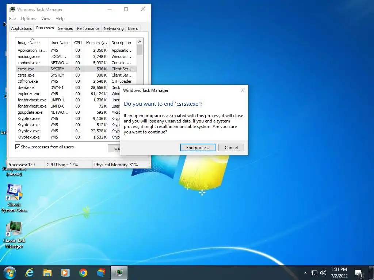Click the Task Manager title bar icon
The width and height of the screenshot is (374, 280).
click(x=12, y=9)
